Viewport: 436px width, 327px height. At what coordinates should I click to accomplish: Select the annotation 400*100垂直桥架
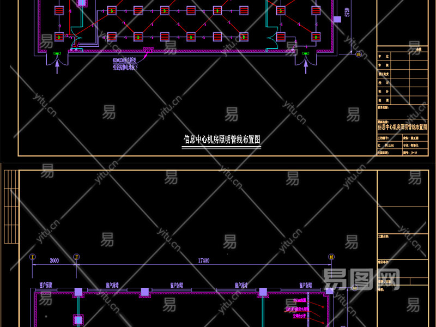124,60
